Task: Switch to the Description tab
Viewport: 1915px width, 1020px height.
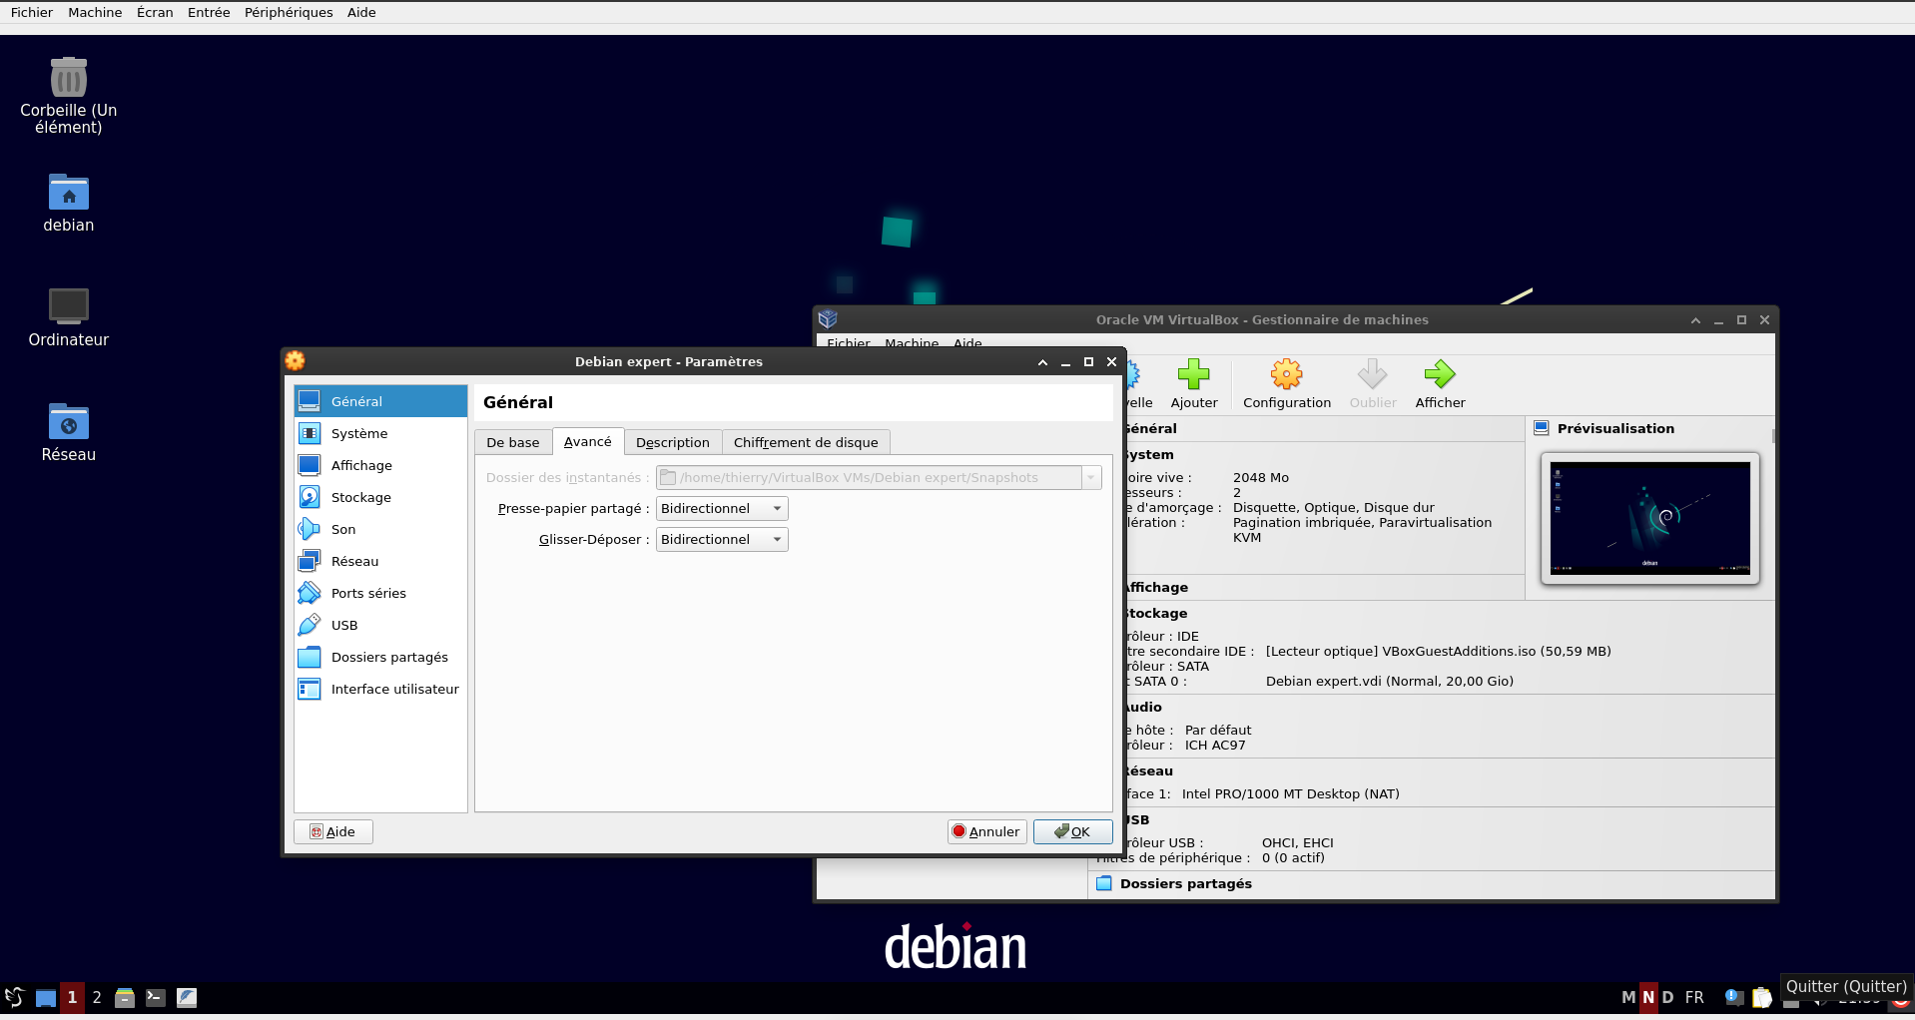Action: coord(673,442)
